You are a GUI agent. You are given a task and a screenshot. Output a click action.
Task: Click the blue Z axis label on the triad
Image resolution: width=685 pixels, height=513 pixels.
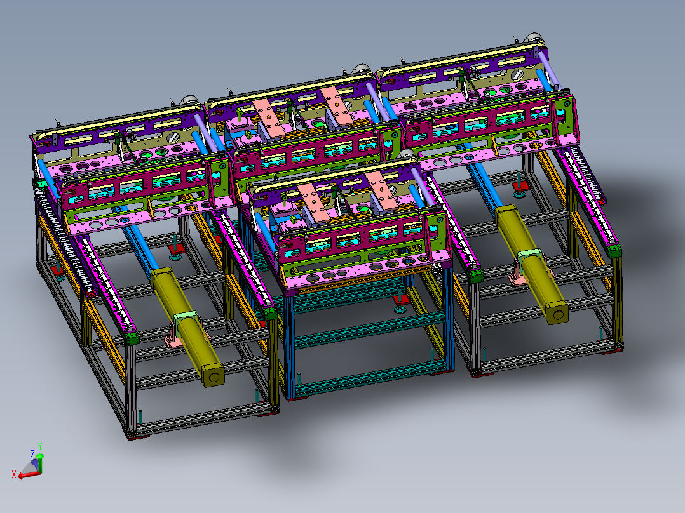(32, 455)
